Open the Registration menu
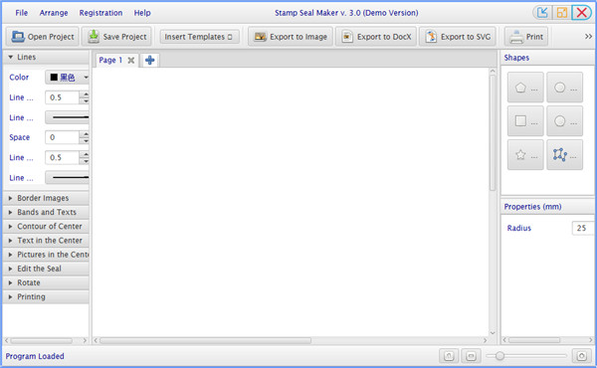 [x=100, y=13]
